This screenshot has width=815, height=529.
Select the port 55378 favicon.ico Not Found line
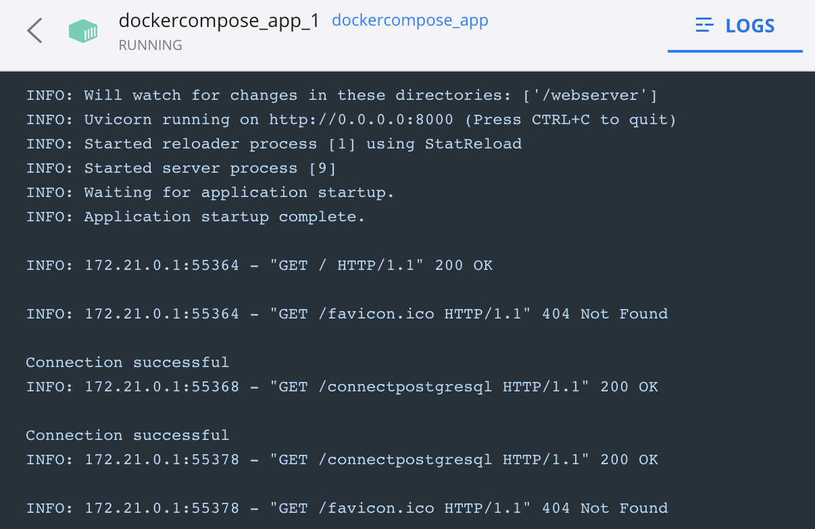(x=347, y=508)
